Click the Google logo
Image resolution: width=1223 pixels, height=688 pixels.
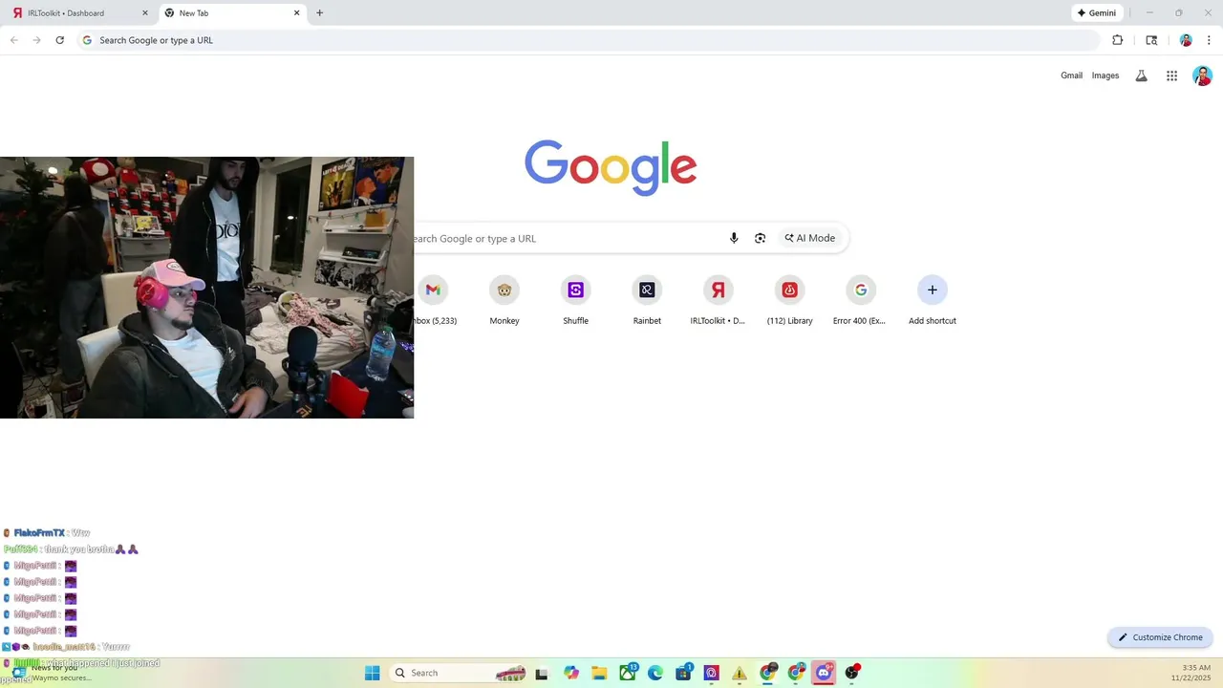tap(611, 167)
